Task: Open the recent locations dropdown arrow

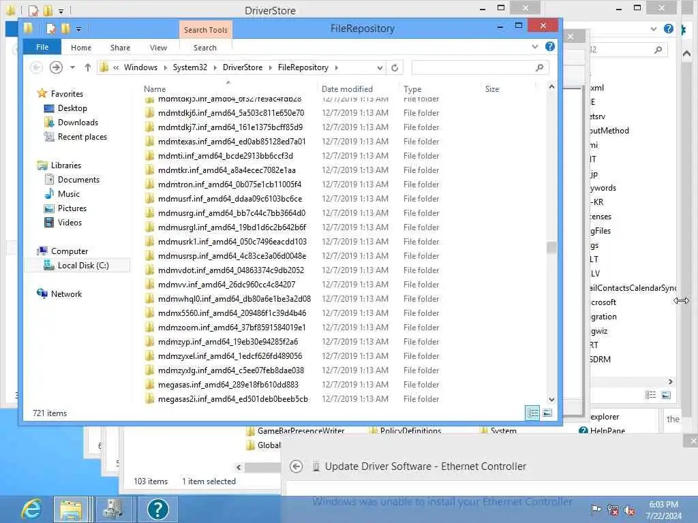Action: [72, 67]
